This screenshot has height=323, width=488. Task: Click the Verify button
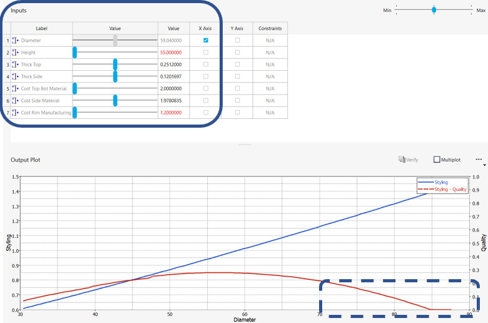409,160
